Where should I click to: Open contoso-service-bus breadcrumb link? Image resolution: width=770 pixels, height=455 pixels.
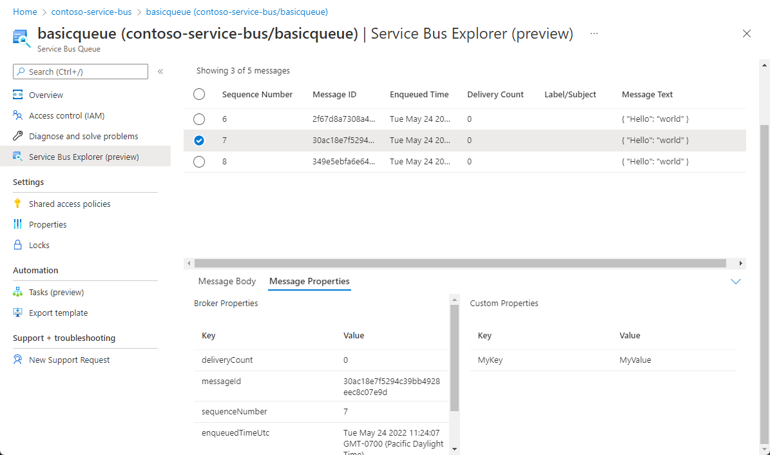(91, 12)
